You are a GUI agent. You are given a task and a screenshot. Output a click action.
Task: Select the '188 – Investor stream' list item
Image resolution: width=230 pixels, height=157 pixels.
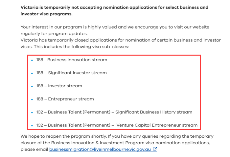point(59,86)
